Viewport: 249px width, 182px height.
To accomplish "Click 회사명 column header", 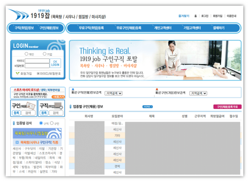I will point(89,116).
